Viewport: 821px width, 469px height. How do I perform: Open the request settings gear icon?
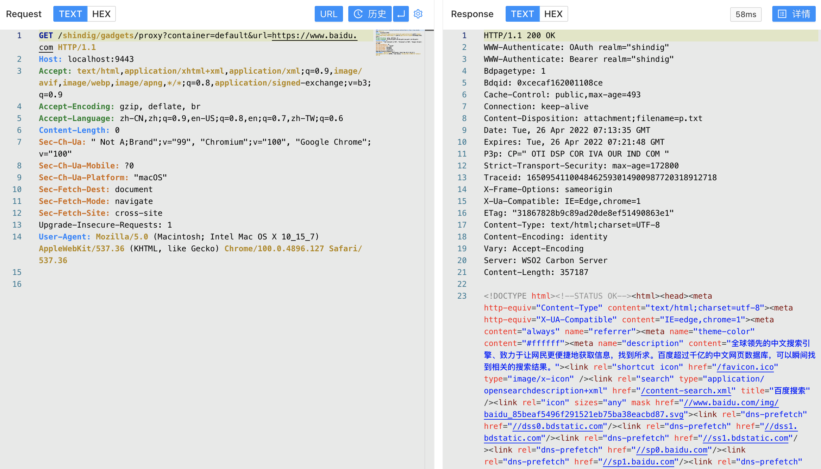(418, 14)
